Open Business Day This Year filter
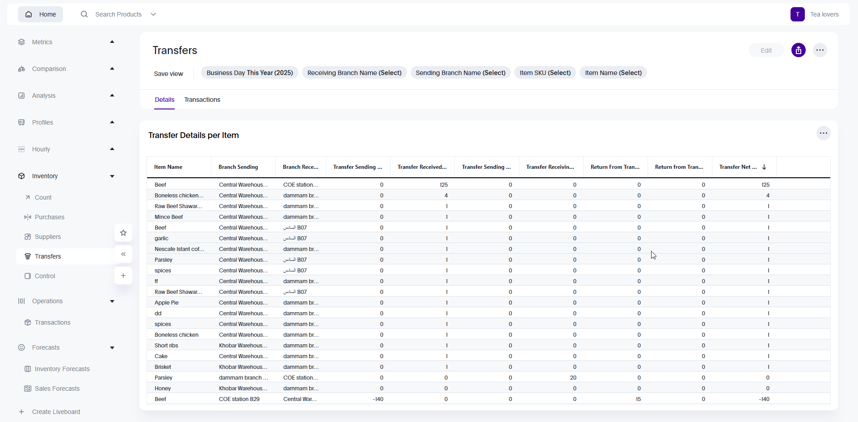 (x=249, y=73)
